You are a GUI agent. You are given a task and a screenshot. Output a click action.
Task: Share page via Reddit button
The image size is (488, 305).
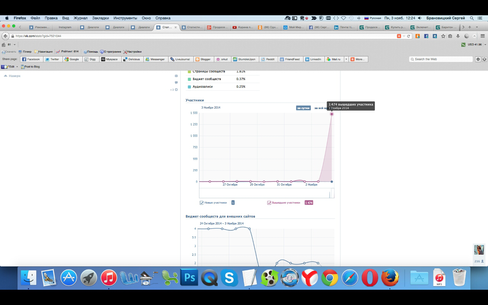268,59
